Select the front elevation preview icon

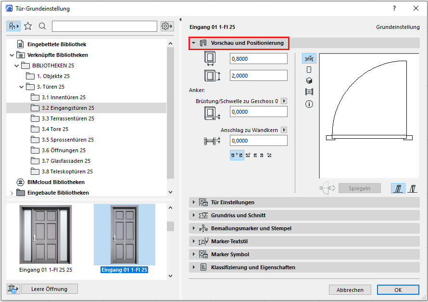coord(309,69)
